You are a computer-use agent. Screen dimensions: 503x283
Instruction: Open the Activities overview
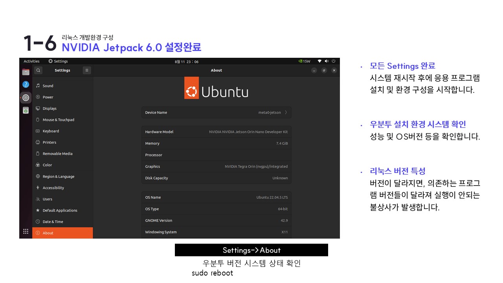coord(31,61)
